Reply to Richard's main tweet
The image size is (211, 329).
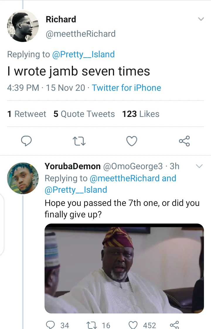(x=27, y=141)
